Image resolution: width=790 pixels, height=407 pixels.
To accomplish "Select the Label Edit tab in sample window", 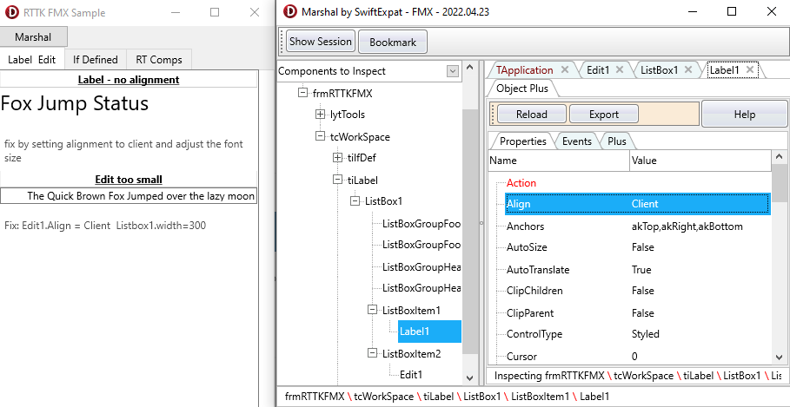I will 32,60.
